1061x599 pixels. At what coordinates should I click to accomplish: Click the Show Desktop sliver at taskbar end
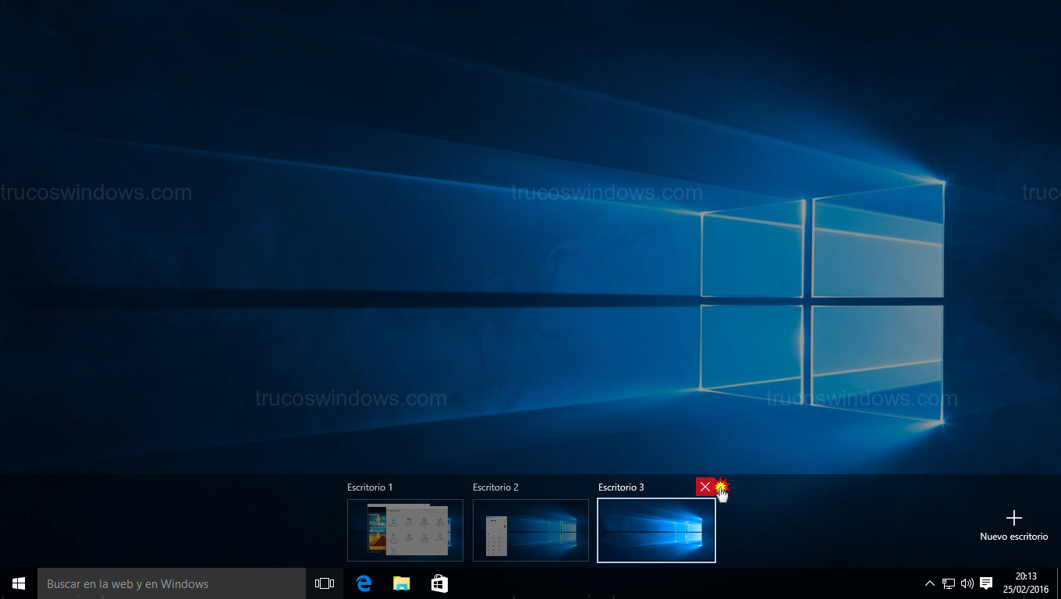click(x=1059, y=583)
